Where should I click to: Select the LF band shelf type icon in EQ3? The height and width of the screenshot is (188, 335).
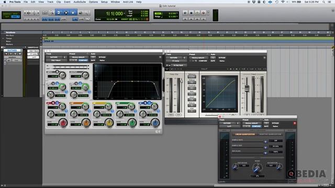click(57, 103)
